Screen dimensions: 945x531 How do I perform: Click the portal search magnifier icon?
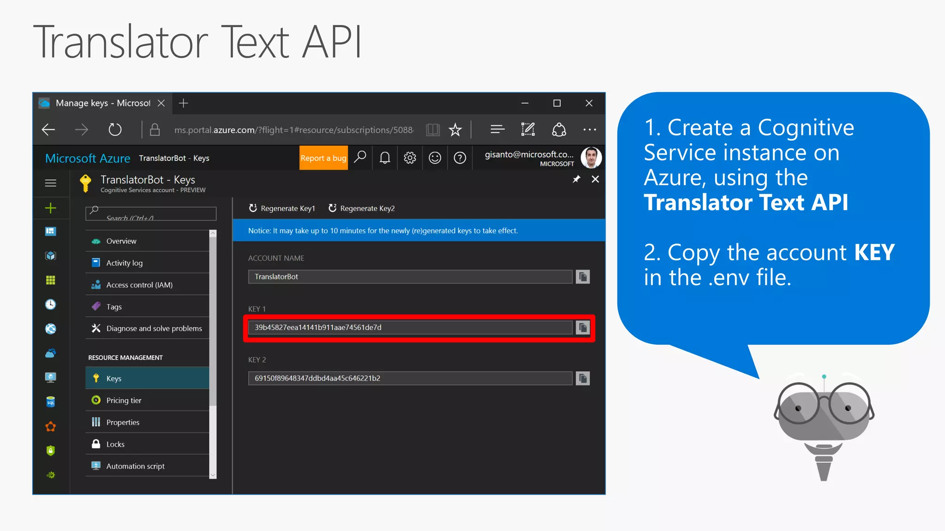(360, 158)
